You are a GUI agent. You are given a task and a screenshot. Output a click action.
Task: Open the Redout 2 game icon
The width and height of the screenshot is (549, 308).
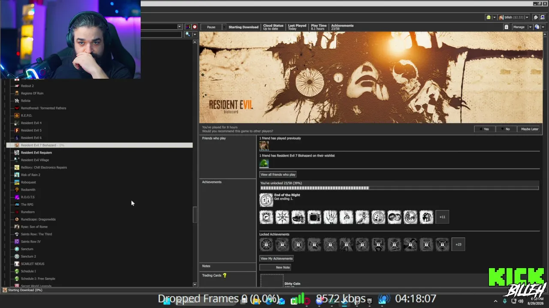pos(17,86)
